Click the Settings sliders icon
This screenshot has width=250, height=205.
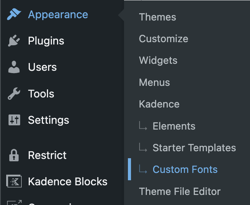pos(14,120)
